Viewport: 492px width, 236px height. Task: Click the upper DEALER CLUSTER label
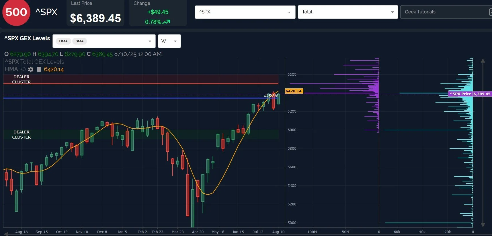(x=22, y=79)
